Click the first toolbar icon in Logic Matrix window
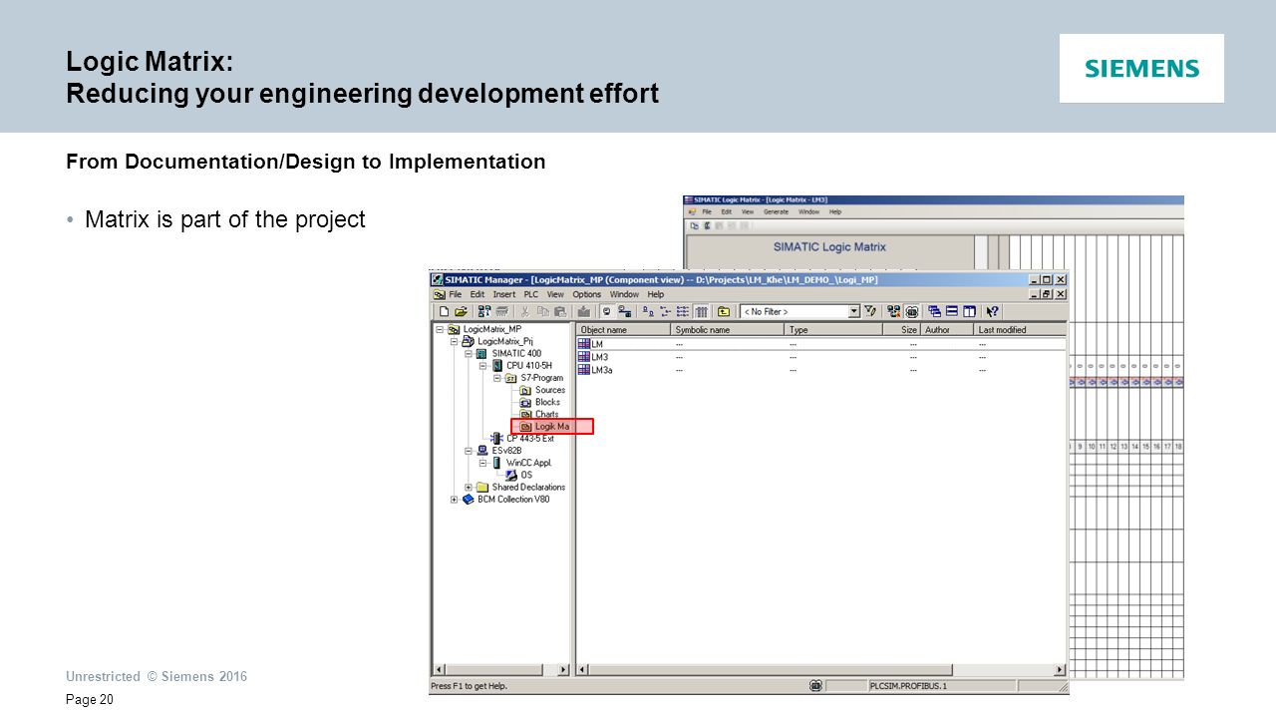The image size is (1276, 718). [695, 225]
